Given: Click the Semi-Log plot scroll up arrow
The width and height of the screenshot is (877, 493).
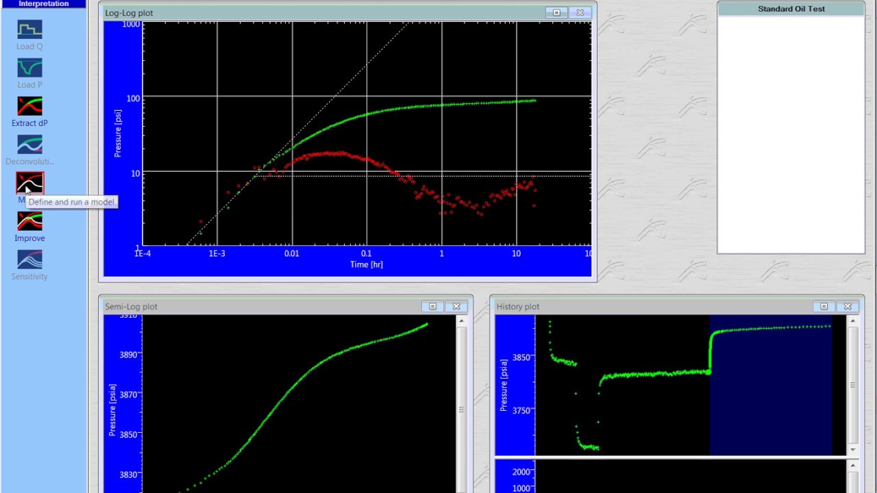Looking at the screenshot, I should 462,320.
